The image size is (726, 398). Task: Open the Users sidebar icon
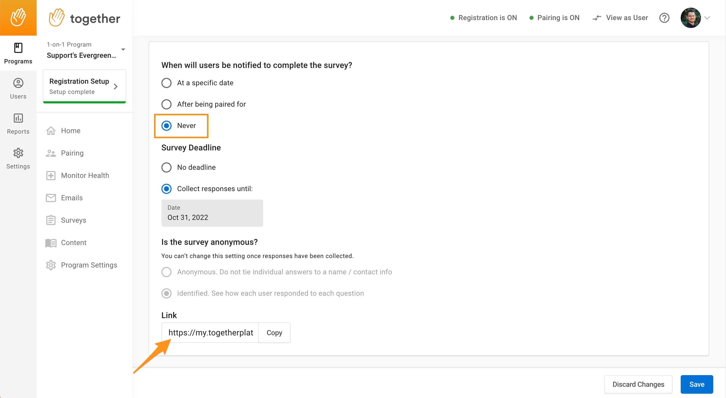(x=18, y=83)
